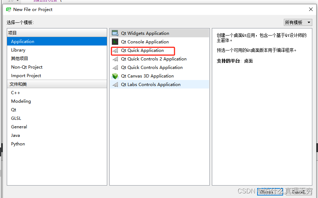Select the Application project category

(57, 41)
